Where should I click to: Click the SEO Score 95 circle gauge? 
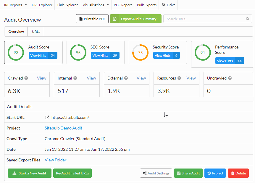[x=78, y=53]
